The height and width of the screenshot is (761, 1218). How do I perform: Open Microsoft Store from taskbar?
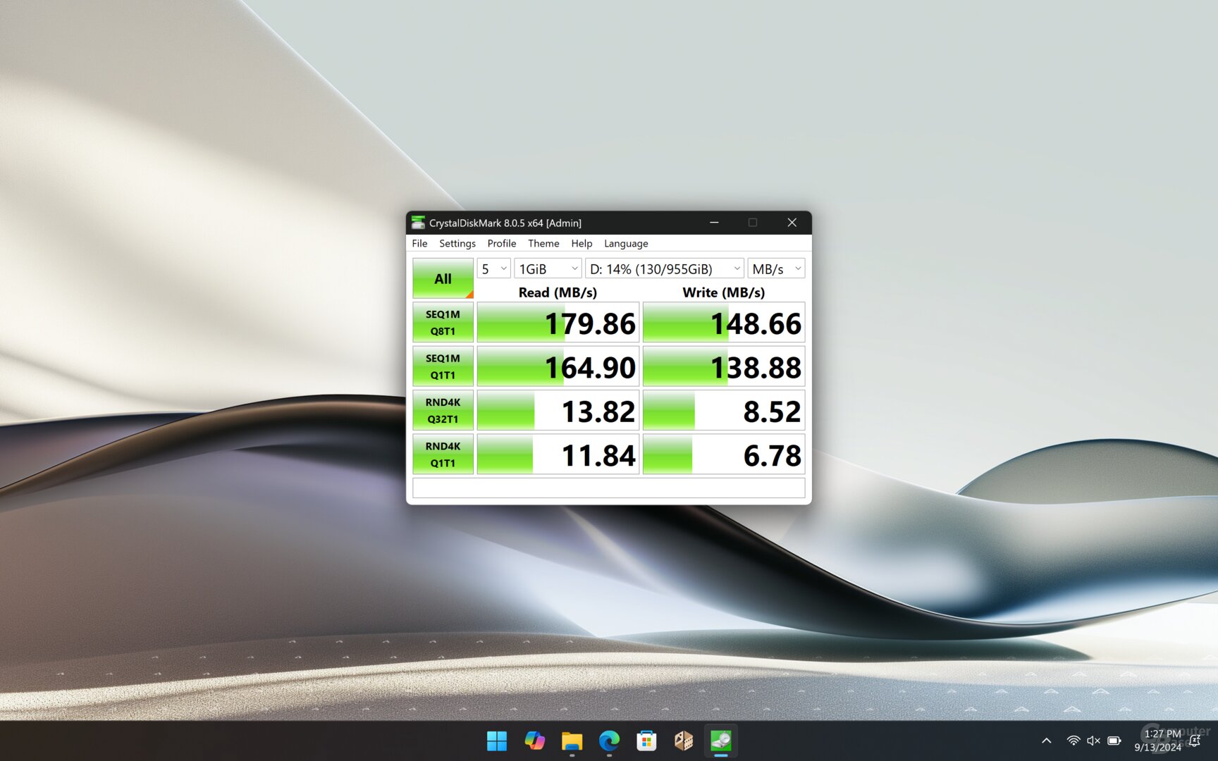(646, 741)
